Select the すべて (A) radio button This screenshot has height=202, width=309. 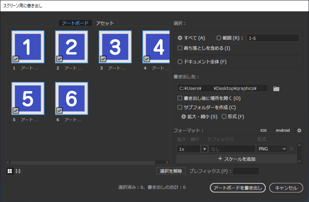180,38
